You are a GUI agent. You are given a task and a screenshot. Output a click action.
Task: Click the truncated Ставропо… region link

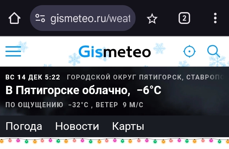click(205, 77)
